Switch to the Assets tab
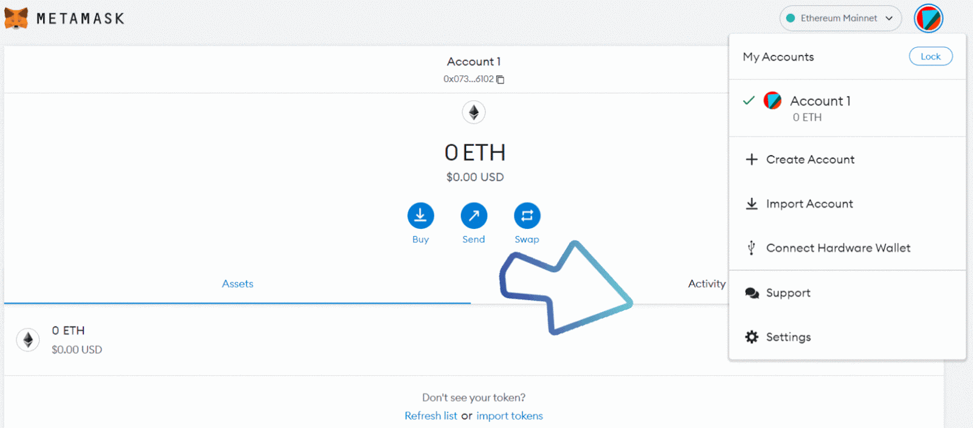 (237, 284)
